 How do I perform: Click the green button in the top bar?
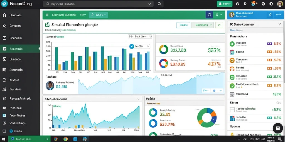pyautogui.click(x=225, y=4)
